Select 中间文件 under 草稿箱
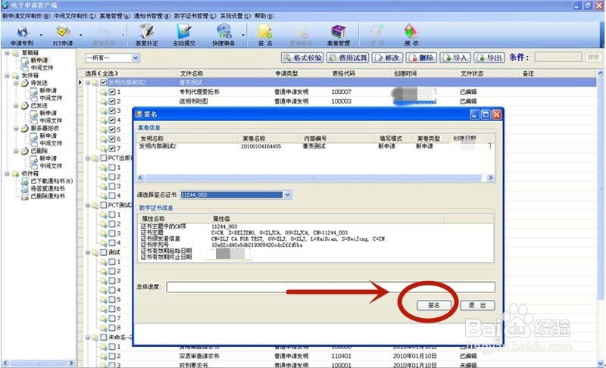606x368 pixels. [42, 68]
